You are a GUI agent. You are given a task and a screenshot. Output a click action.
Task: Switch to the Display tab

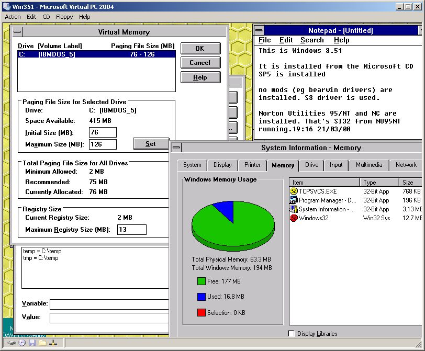pyautogui.click(x=222, y=165)
